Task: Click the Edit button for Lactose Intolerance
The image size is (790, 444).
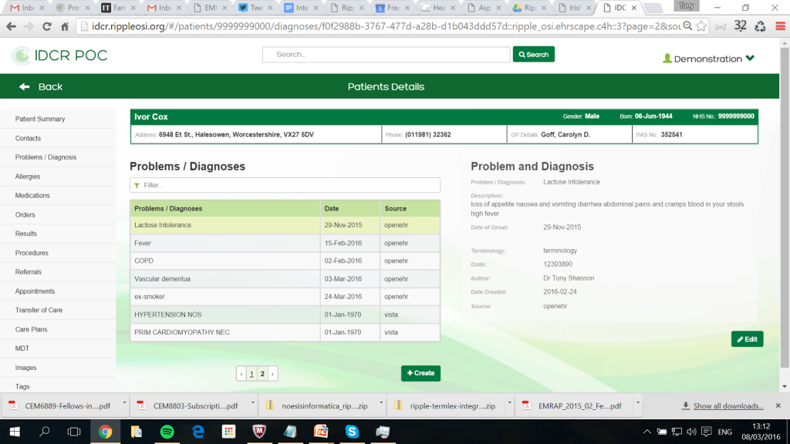Action: [746, 338]
